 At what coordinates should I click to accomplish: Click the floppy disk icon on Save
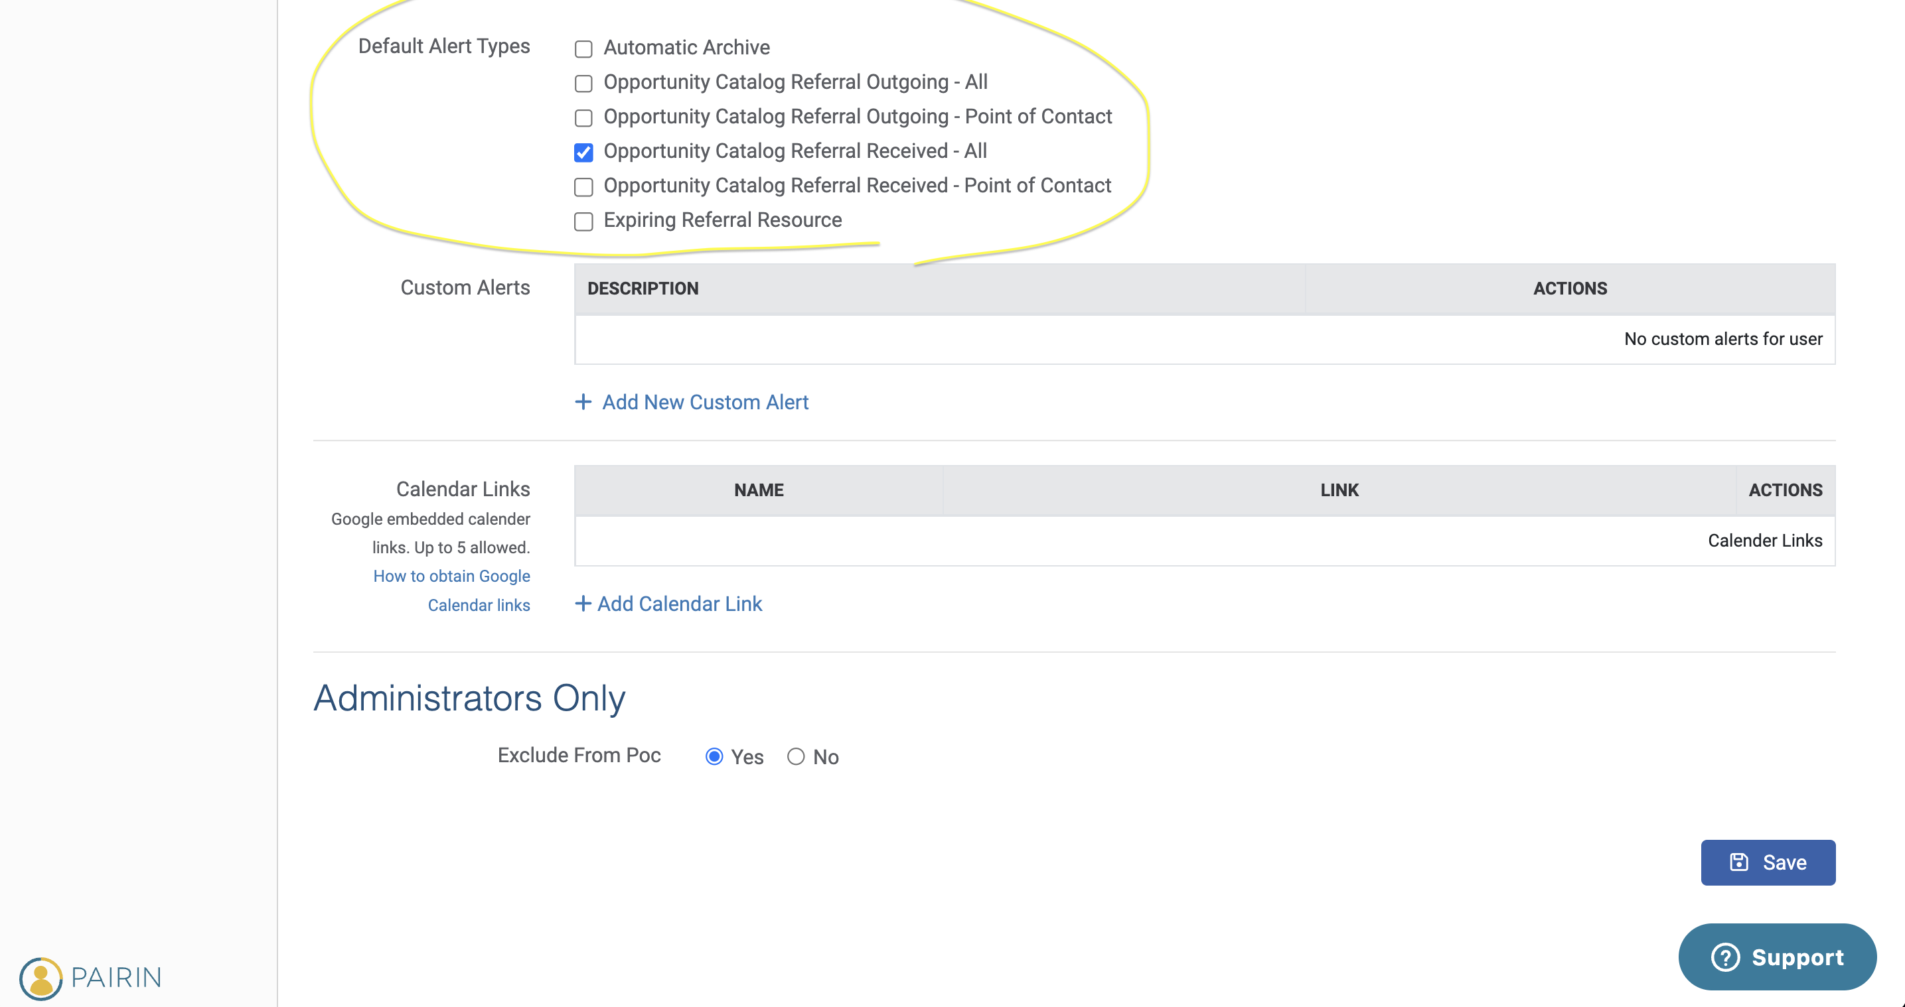point(1738,862)
